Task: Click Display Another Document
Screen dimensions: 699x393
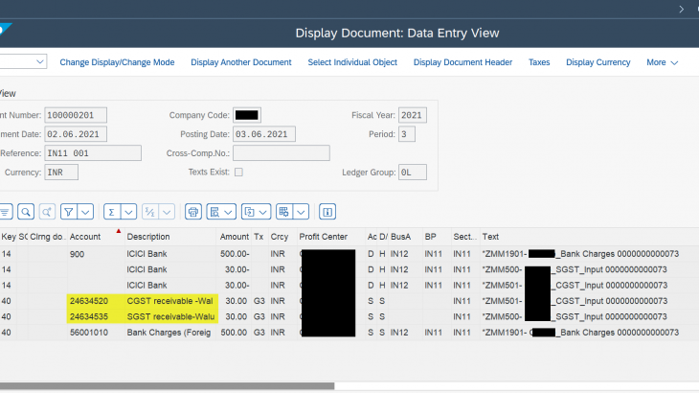Action: coord(241,62)
